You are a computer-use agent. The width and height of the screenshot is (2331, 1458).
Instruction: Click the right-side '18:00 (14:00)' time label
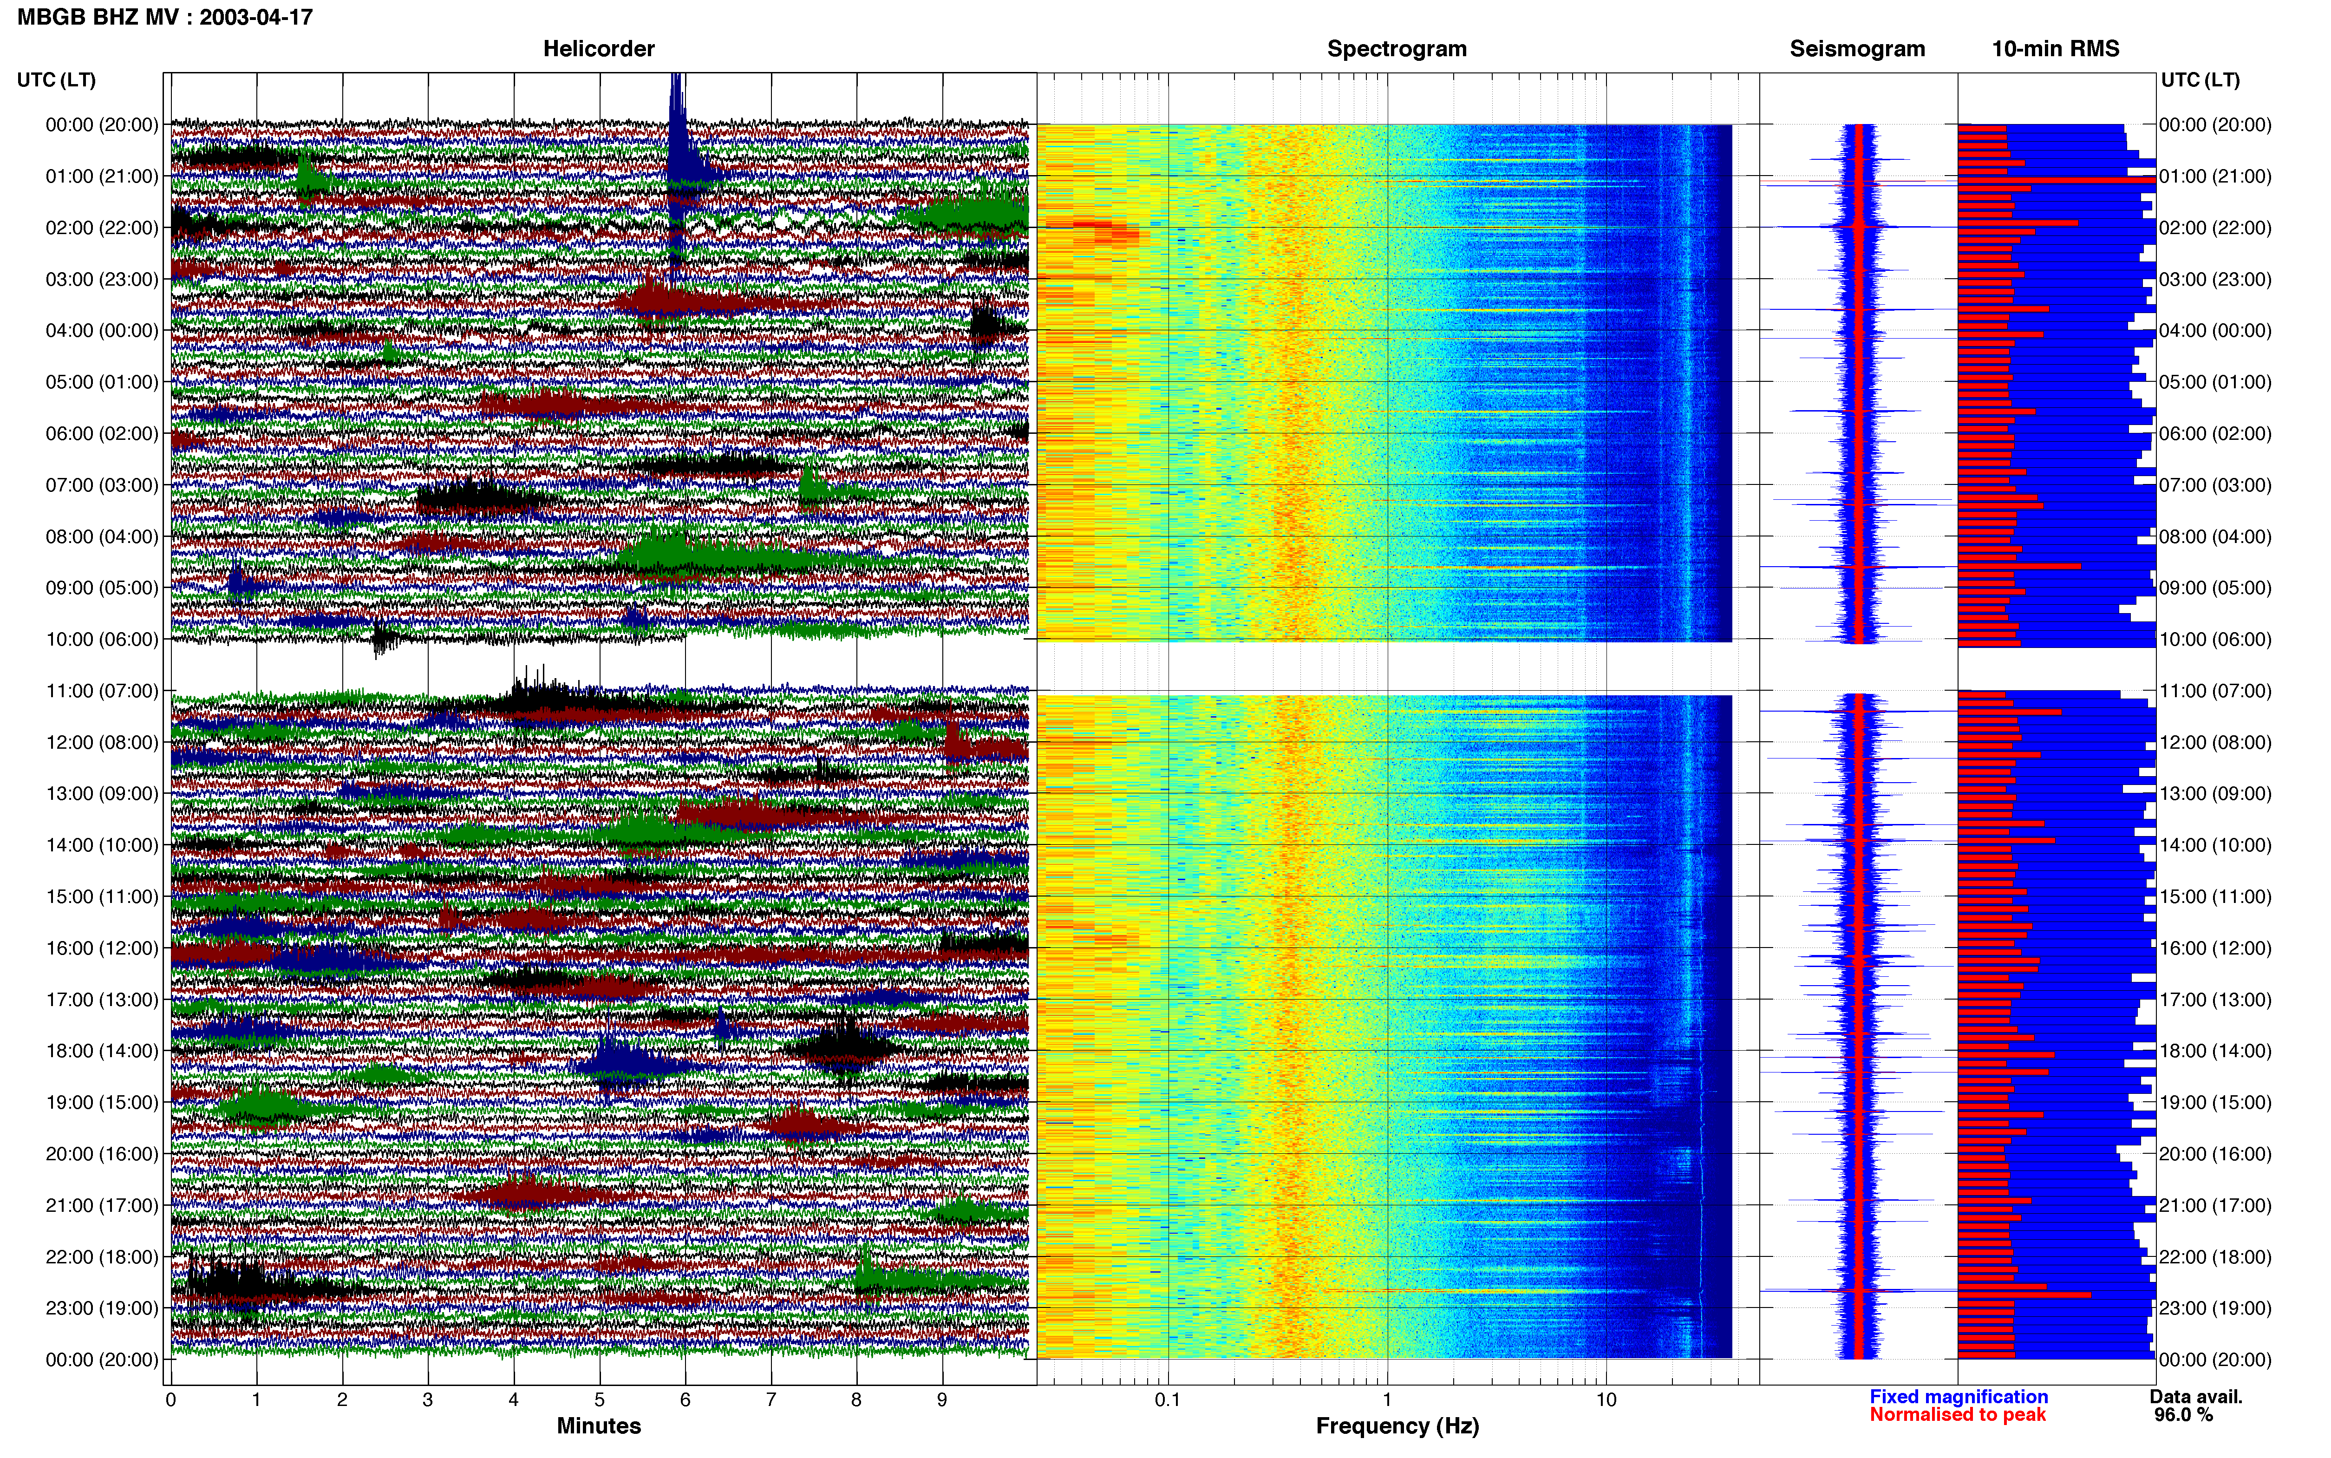(x=2215, y=1050)
